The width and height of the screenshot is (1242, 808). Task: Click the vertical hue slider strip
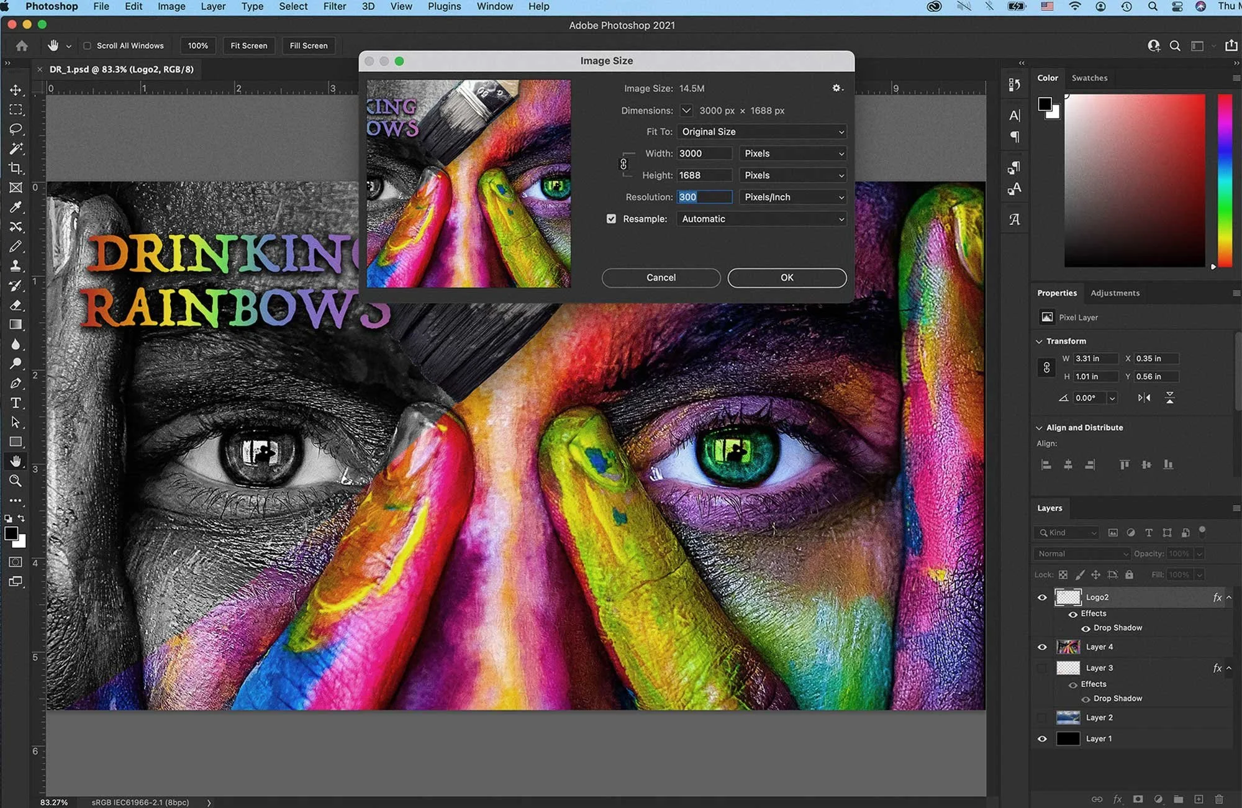click(x=1225, y=180)
